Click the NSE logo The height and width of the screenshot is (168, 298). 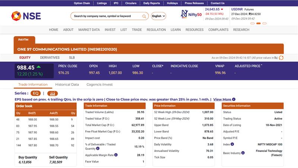[x=26, y=16]
